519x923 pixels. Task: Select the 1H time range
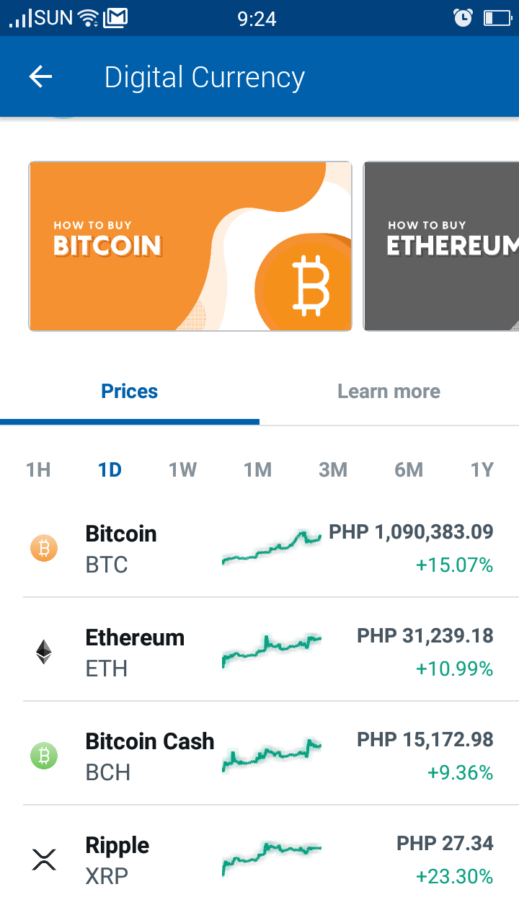coord(38,470)
